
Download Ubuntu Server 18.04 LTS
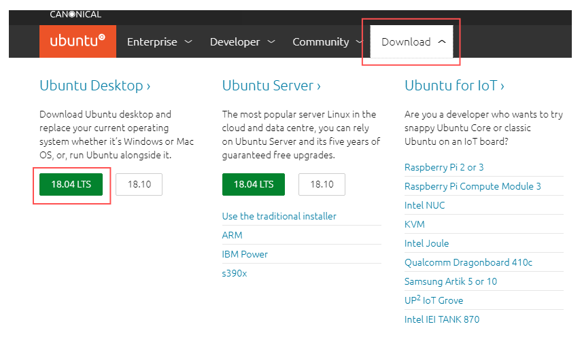(254, 184)
